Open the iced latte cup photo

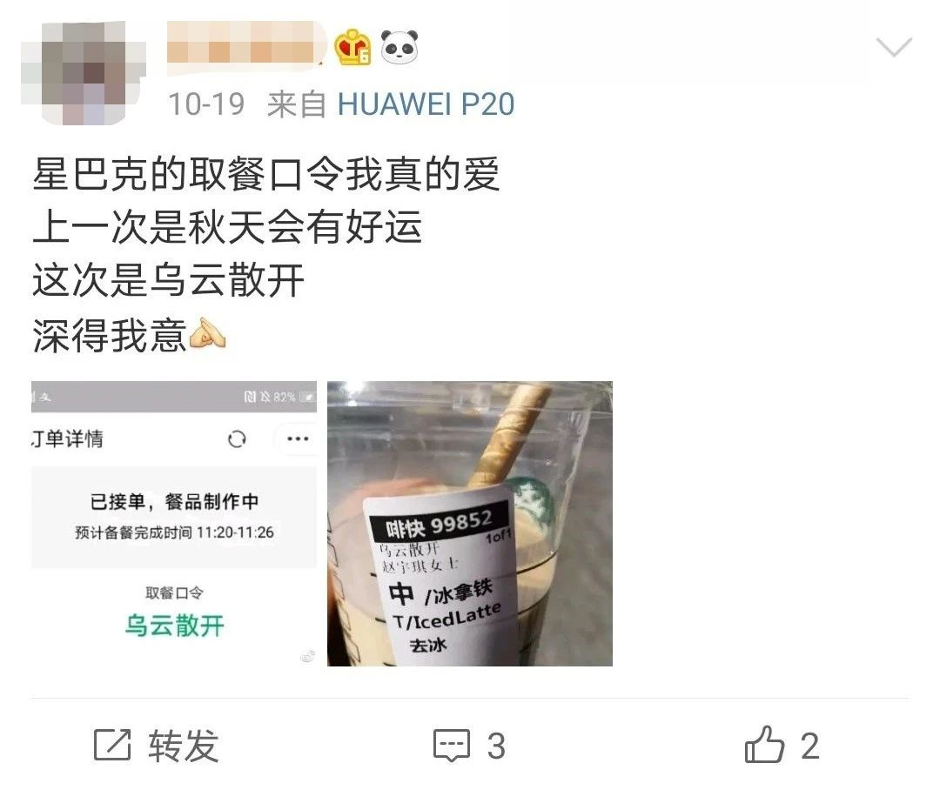tap(470, 523)
